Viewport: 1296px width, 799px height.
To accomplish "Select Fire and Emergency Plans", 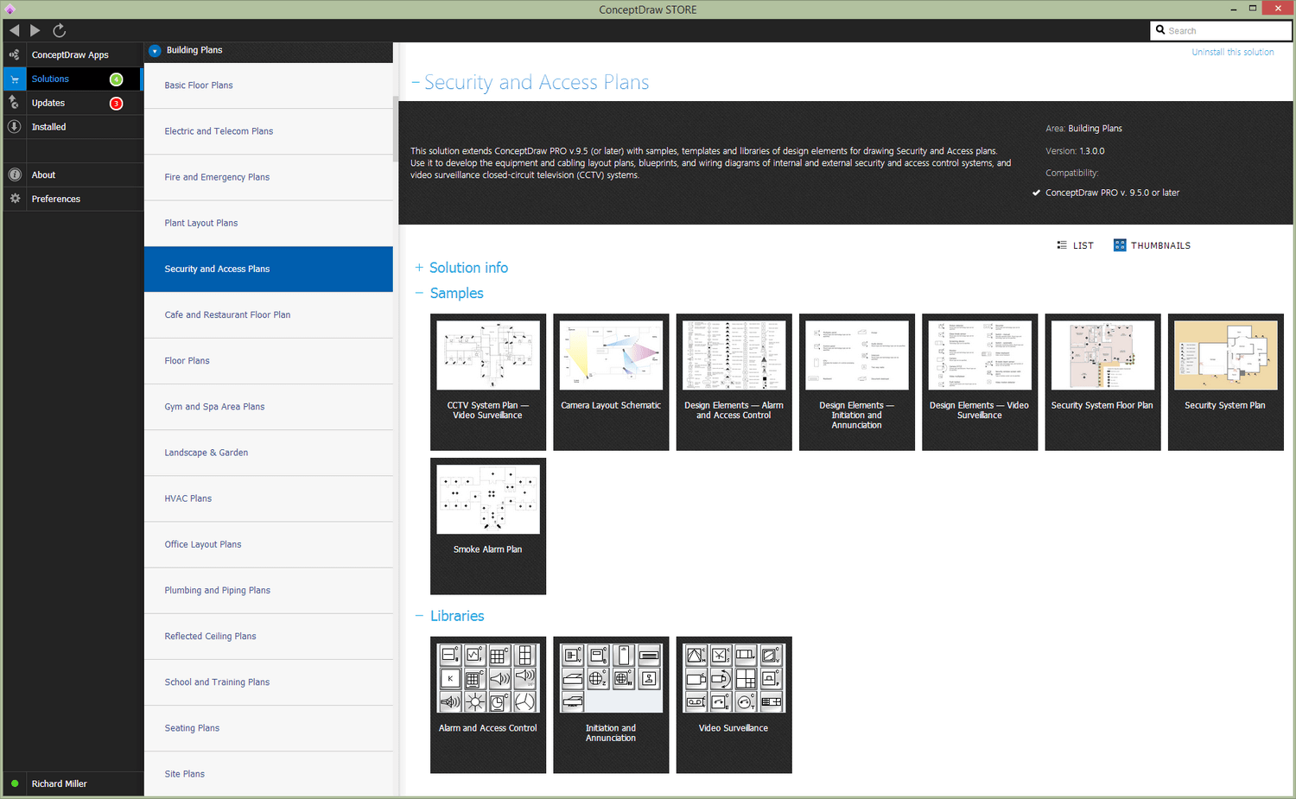I will tap(269, 177).
